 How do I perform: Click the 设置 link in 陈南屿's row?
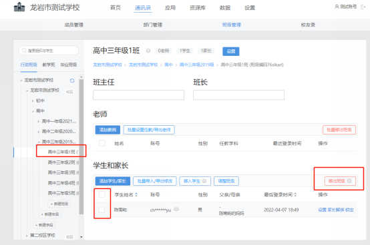(x=322, y=210)
